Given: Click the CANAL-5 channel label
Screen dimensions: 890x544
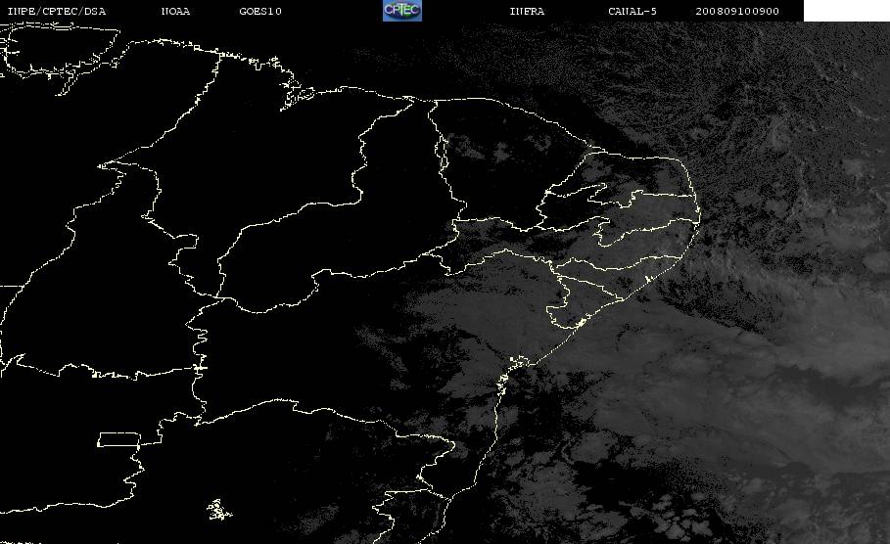Looking at the screenshot, I should [632, 11].
